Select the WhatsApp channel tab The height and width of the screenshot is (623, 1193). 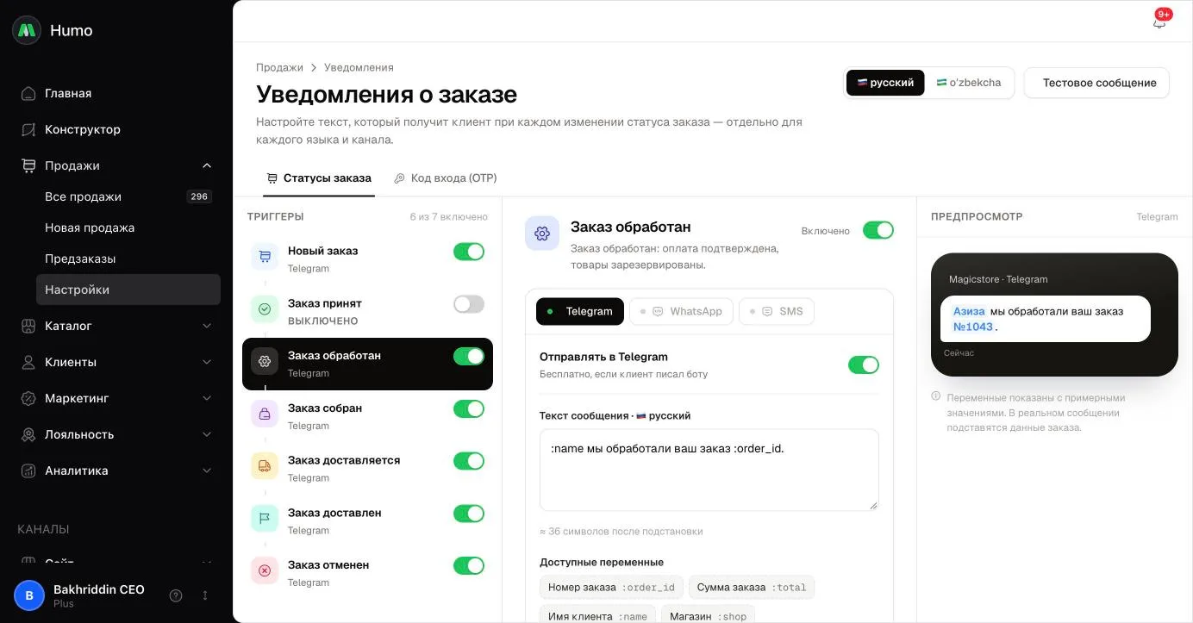(681, 311)
